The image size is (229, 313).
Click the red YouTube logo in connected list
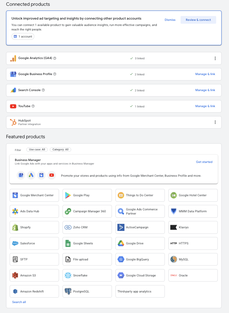click(13, 106)
